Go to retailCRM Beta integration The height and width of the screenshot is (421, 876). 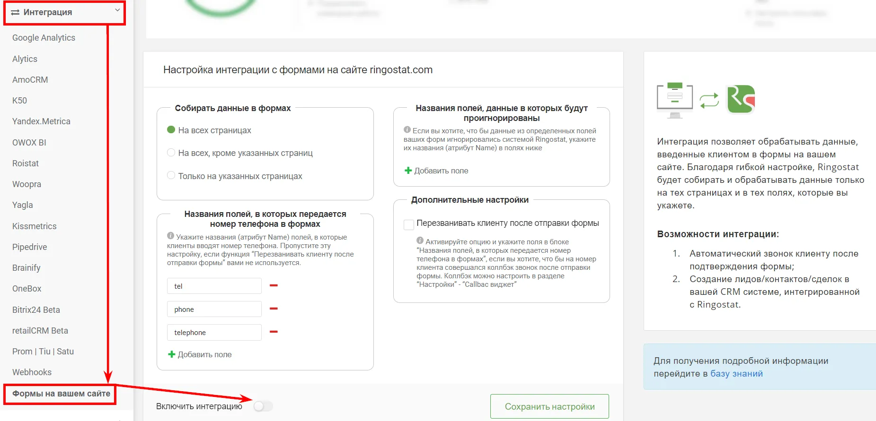(40, 331)
